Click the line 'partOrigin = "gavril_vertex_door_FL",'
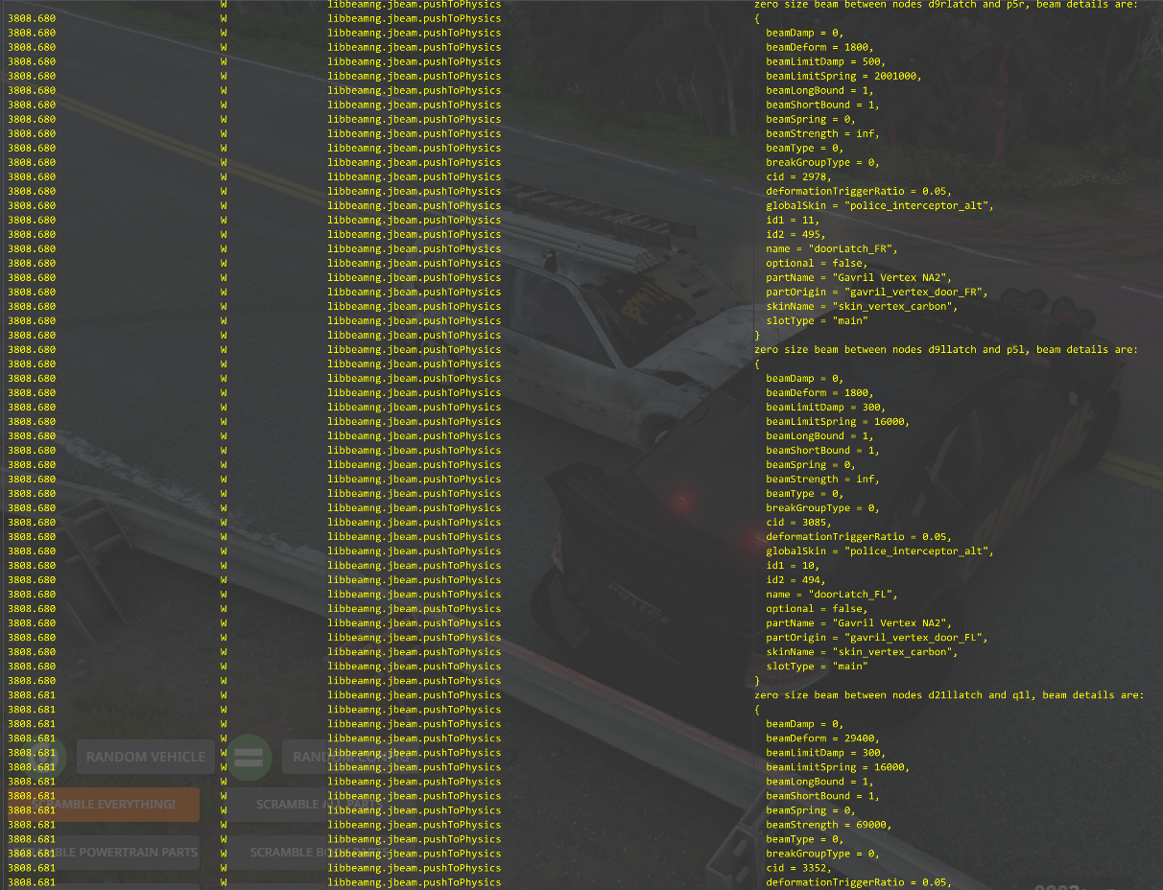The width and height of the screenshot is (1163, 890). [876, 637]
